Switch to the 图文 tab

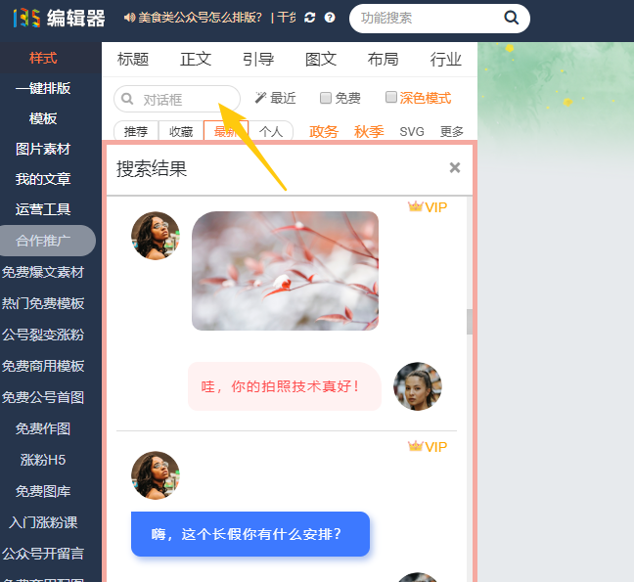(x=321, y=59)
